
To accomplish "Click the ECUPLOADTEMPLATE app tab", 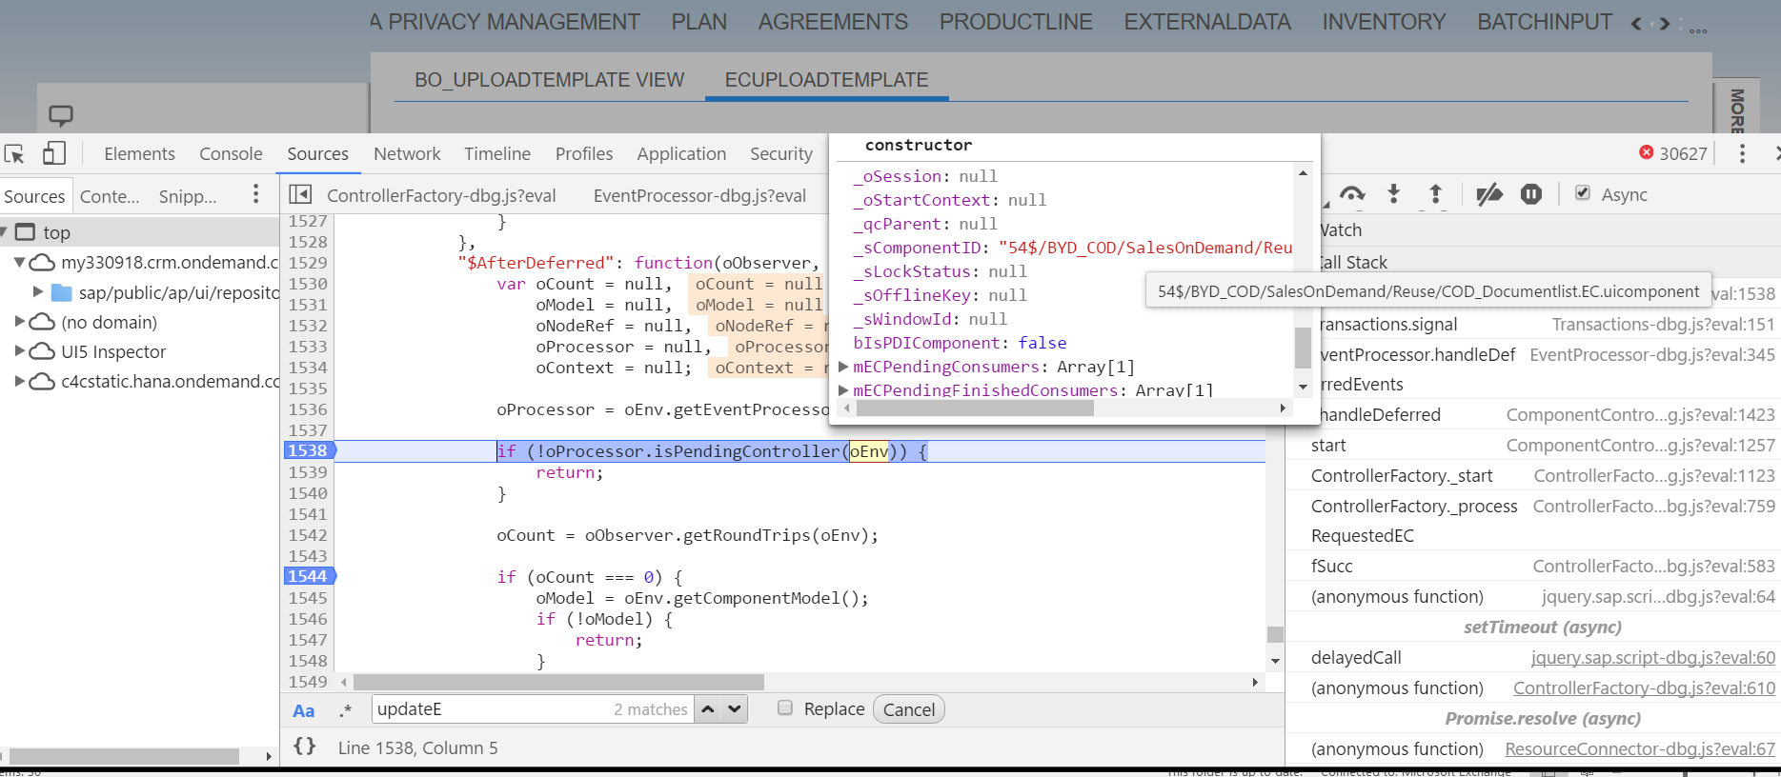I will click(x=826, y=80).
